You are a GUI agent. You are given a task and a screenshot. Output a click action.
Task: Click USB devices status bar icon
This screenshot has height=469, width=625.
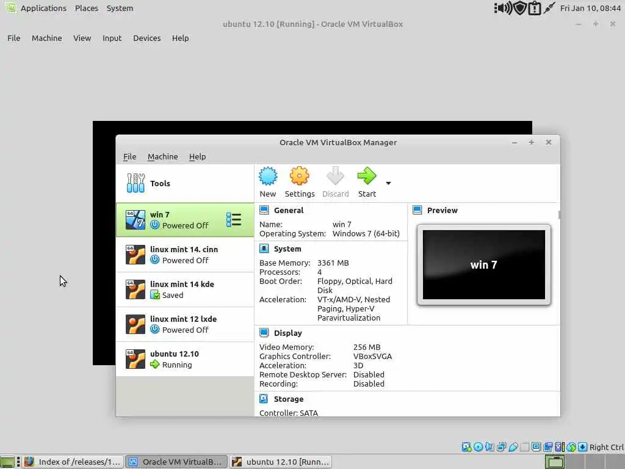coord(513,447)
